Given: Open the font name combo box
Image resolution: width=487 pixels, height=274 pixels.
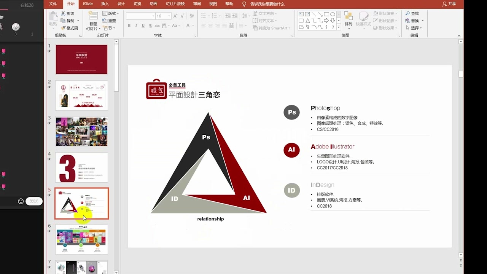Looking at the screenshot, I should coord(140,16).
